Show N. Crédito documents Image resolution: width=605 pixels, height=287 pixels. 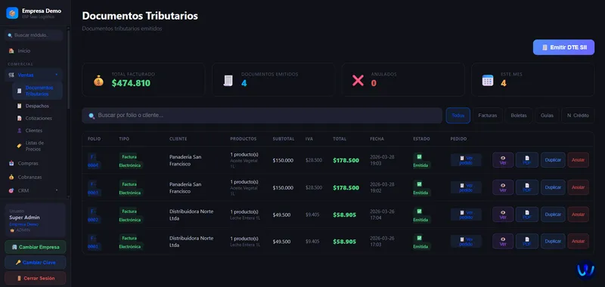tap(578, 116)
